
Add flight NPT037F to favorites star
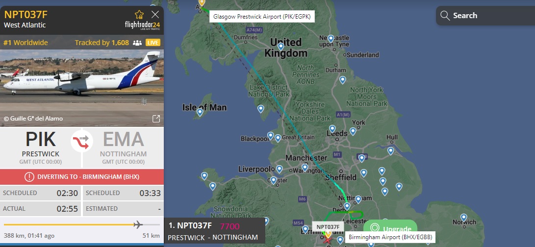coord(139,14)
